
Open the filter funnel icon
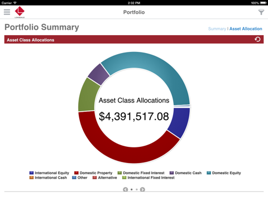(261, 12)
